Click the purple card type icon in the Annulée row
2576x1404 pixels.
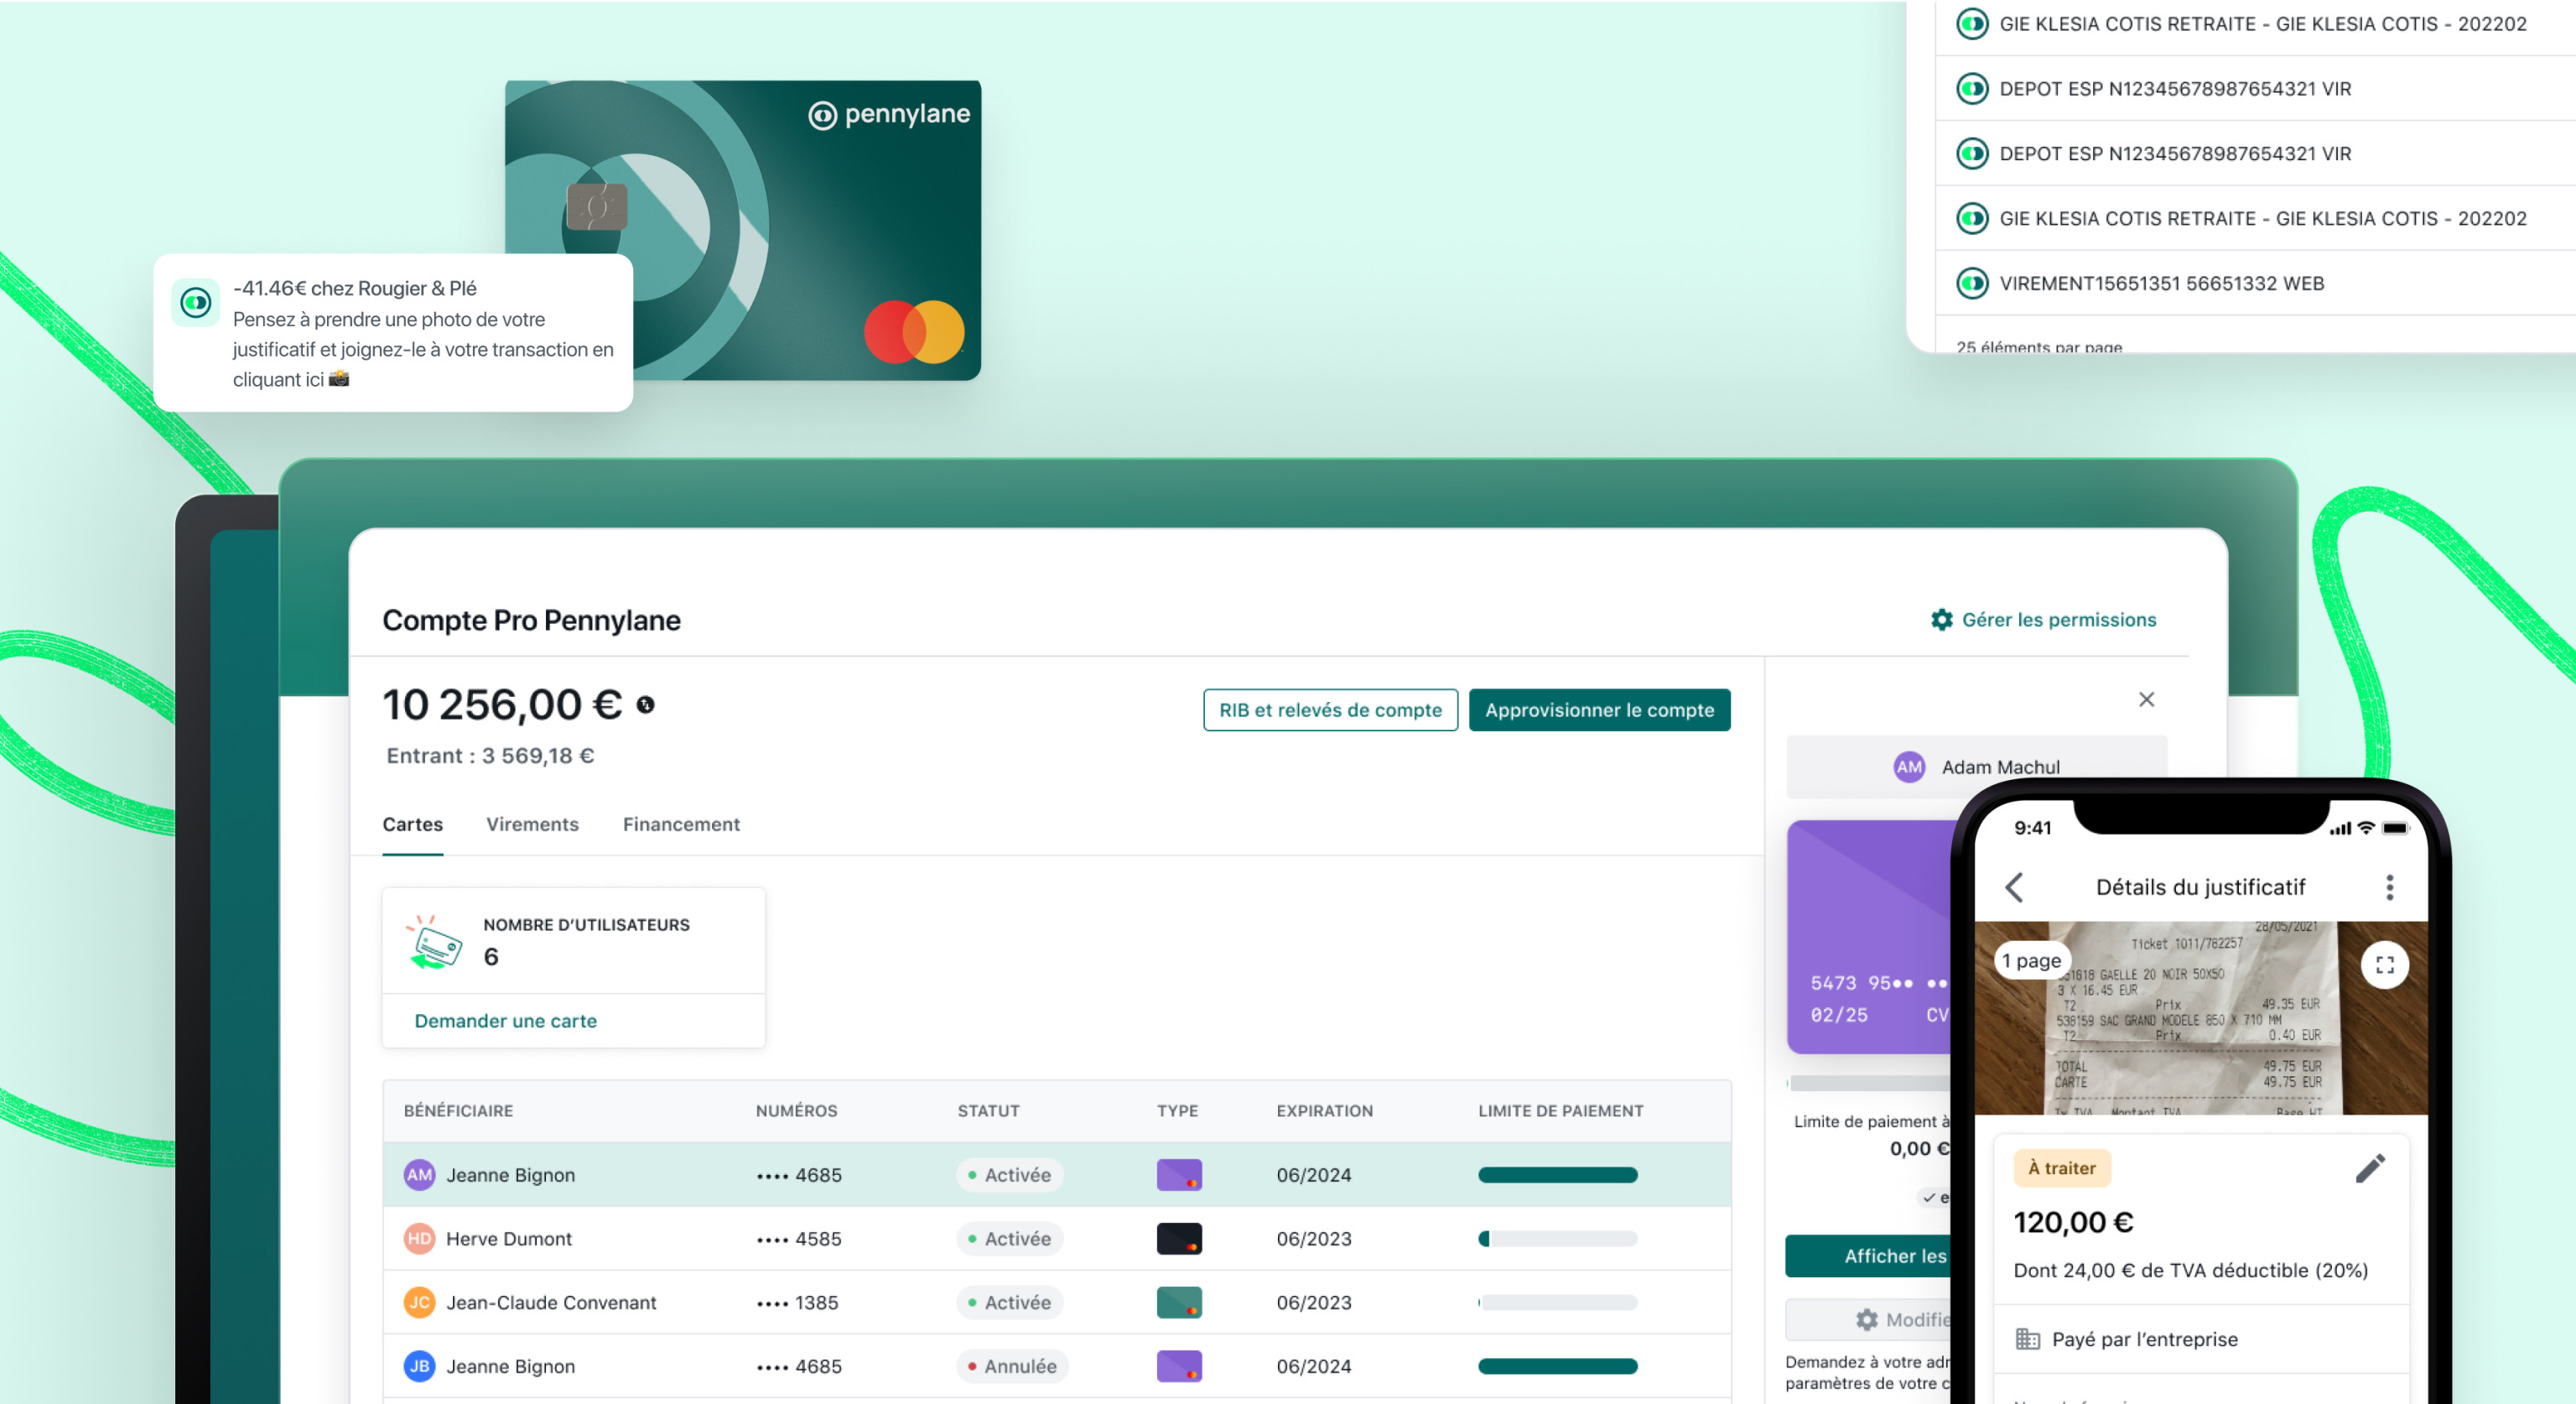pyautogui.click(x=1179, y=1366)
